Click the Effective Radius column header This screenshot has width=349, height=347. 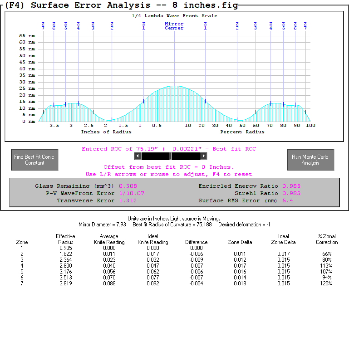tap(65, 239)
